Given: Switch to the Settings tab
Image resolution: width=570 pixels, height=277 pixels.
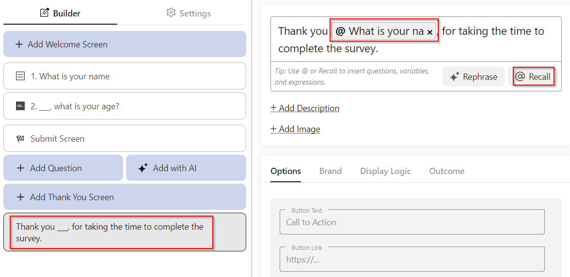Looking at the screenshot, I should coord(189,13).
